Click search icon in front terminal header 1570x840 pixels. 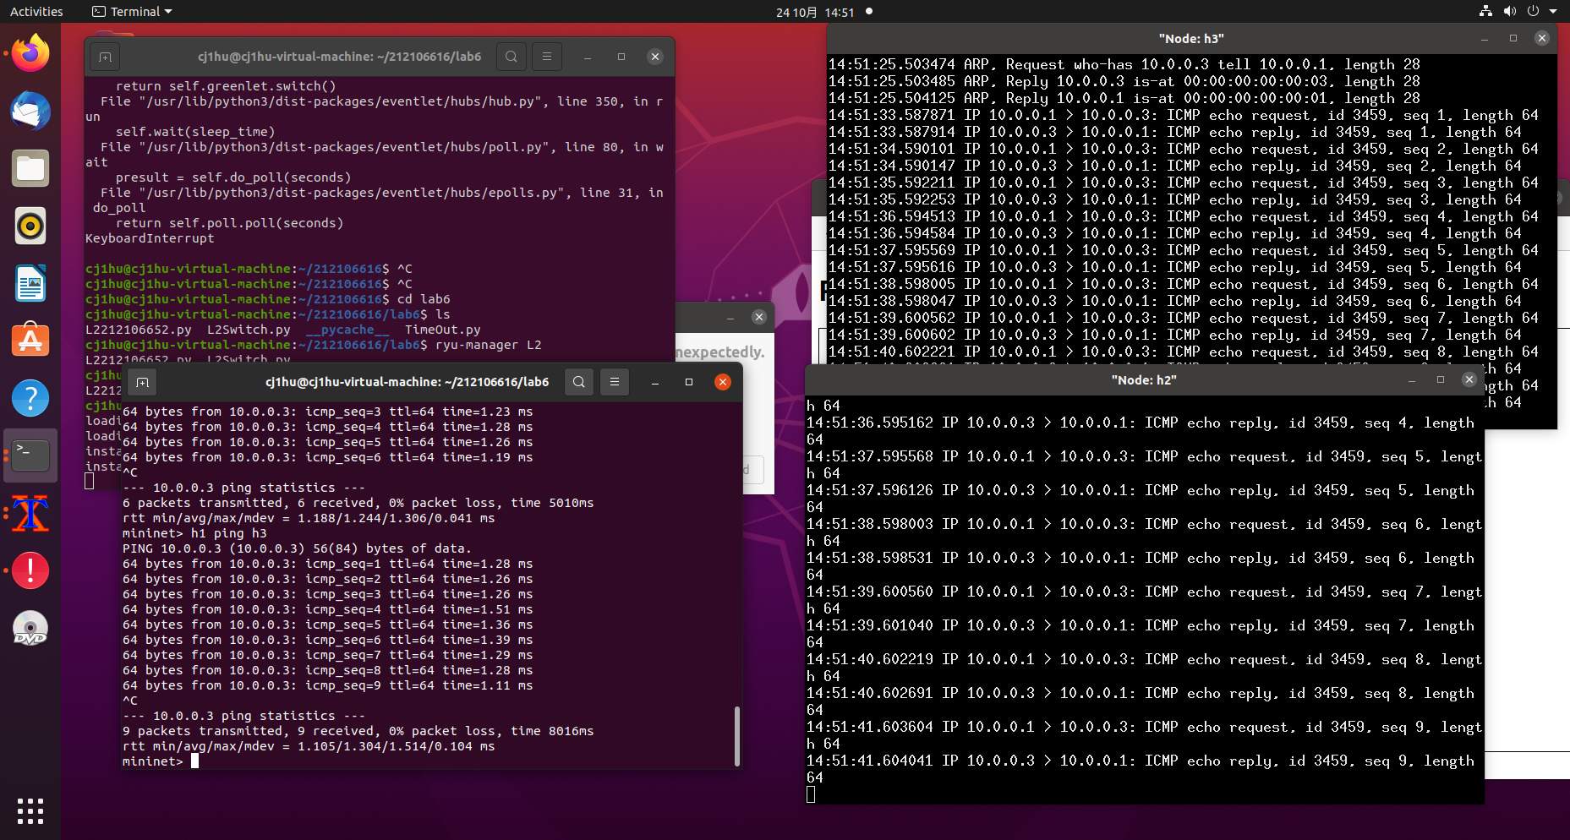point(579,382)
